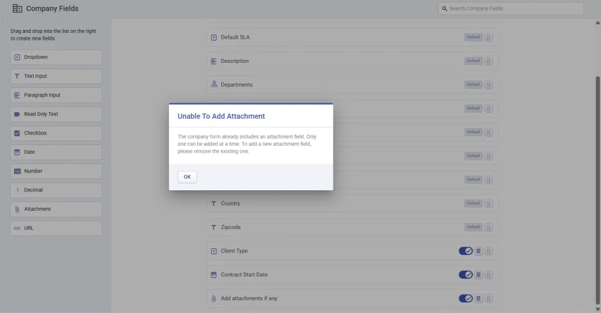
Task: Choose the Paragraph Input field type
Action: click(x=56, y=95)
